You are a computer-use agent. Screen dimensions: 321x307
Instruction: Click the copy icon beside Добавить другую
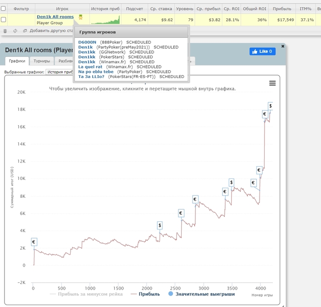click(x=25, y=31)
